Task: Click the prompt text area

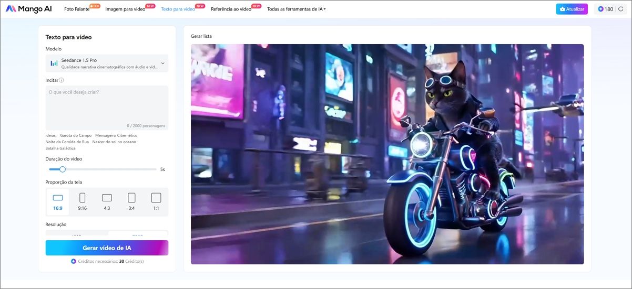Action: [x=107, y=105]
